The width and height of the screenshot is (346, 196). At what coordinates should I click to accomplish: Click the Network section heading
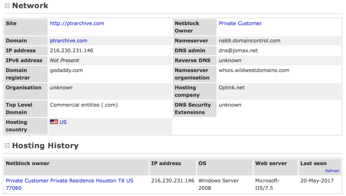coord(30,6)
